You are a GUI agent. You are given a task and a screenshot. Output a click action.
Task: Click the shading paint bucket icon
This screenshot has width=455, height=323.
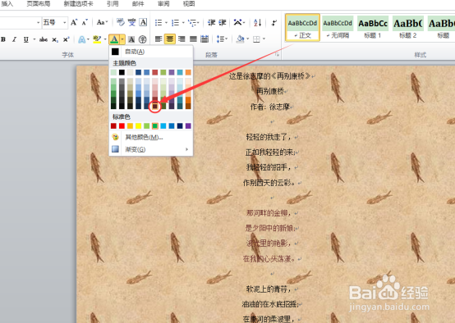241,39
